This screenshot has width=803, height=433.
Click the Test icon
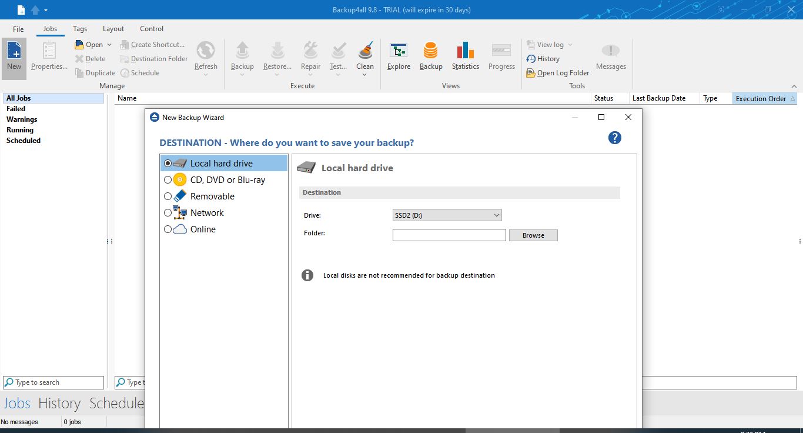[338, 51]
